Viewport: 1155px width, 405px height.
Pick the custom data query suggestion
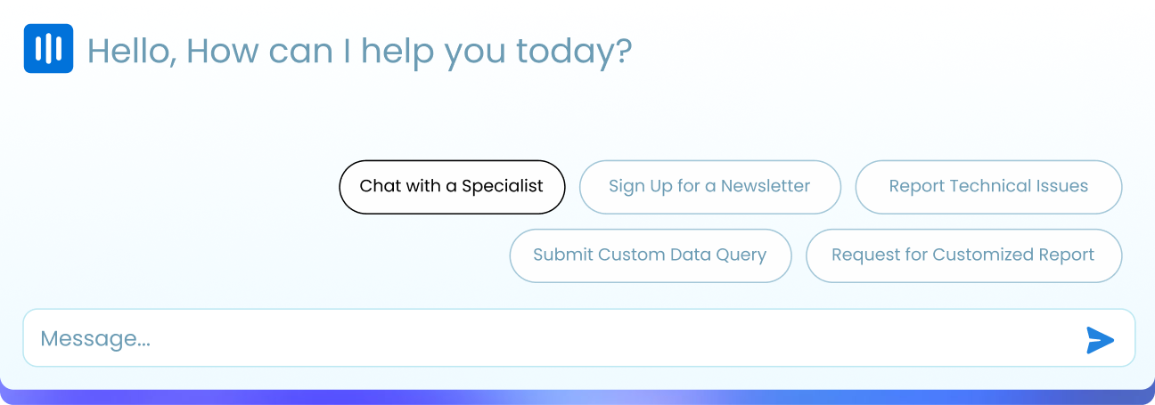click(x=650, y=255)
